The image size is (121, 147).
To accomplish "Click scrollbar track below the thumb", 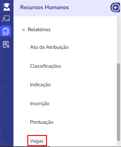I will [118, 143].
